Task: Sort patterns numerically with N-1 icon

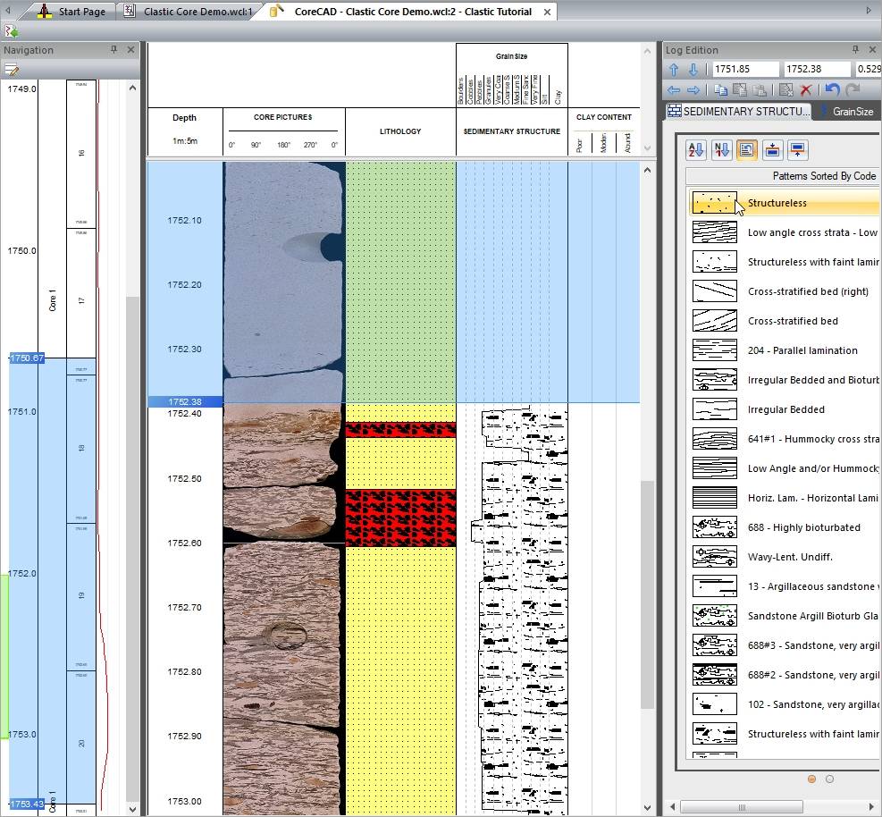Action: pos(721,150)
